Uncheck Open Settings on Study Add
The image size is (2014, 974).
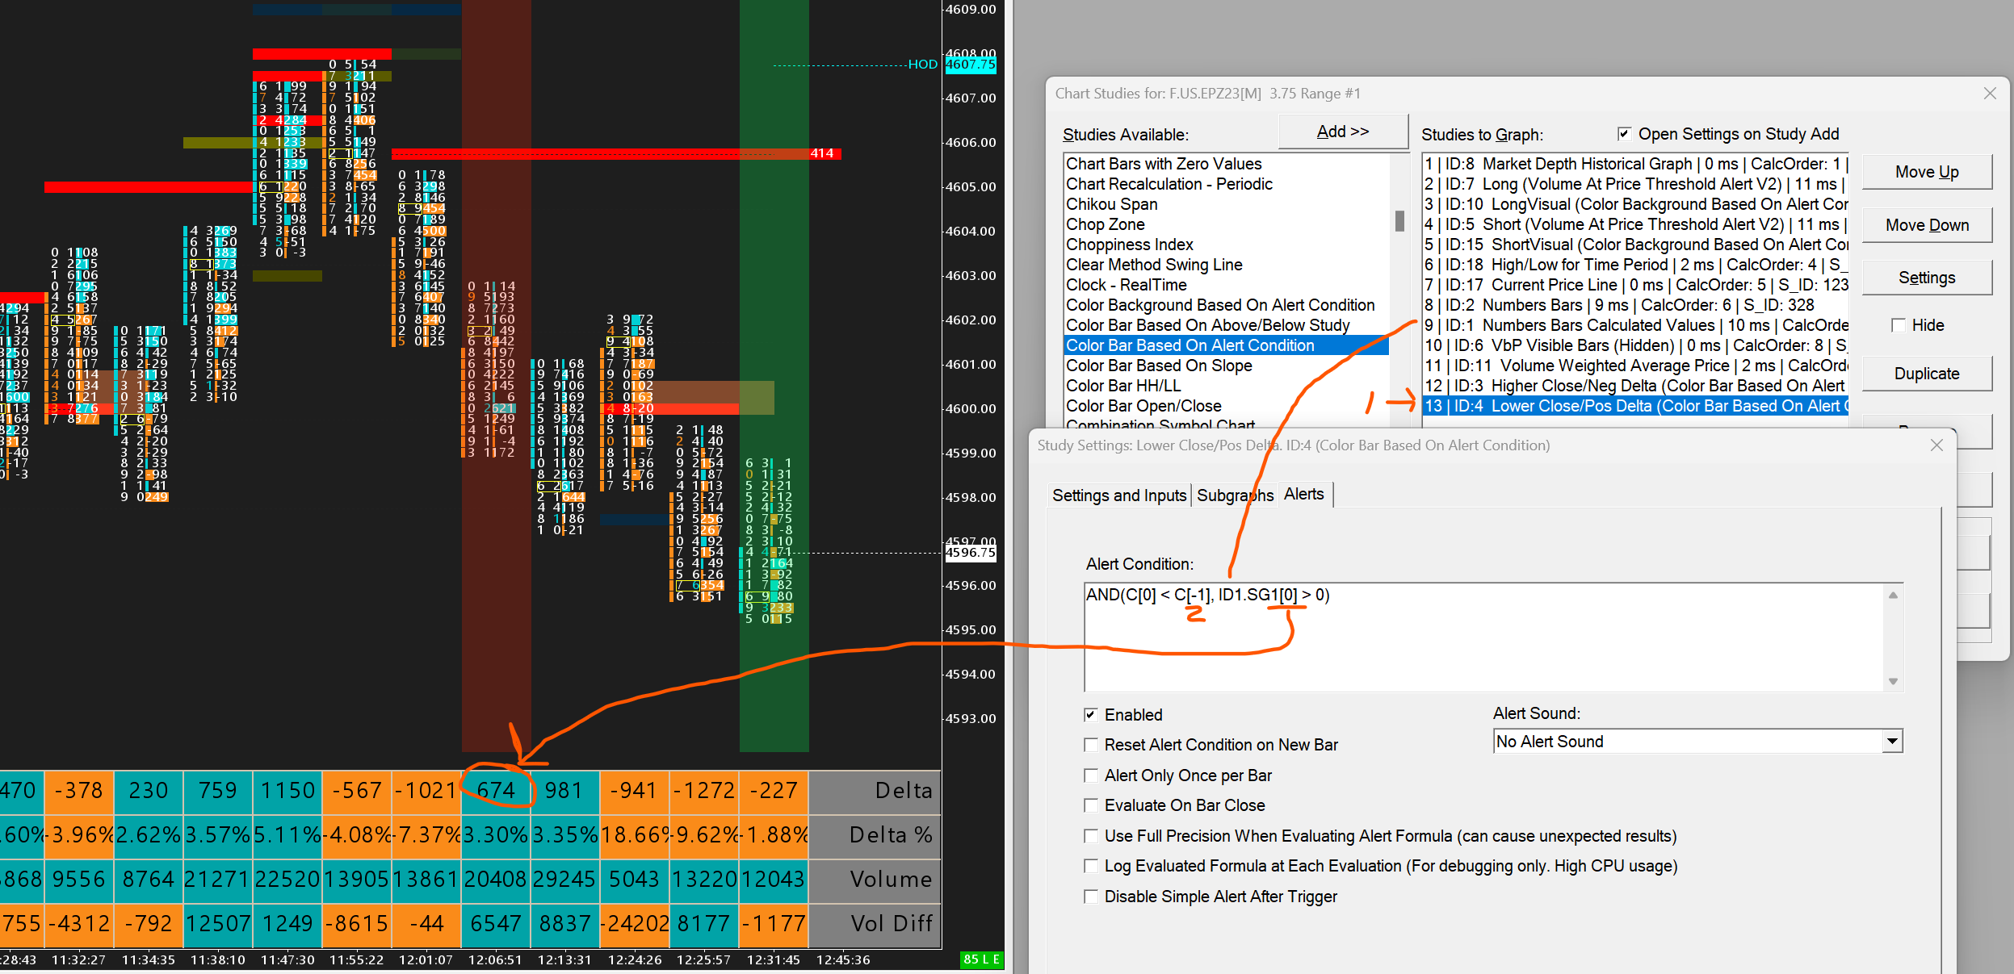click(x=1624, y=134)
